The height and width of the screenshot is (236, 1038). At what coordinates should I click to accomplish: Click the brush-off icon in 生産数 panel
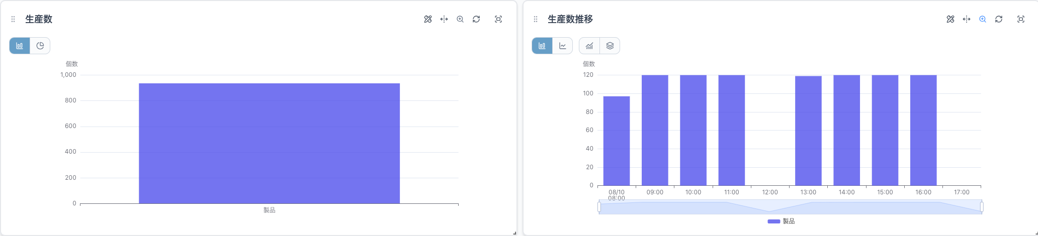(428, 19)
